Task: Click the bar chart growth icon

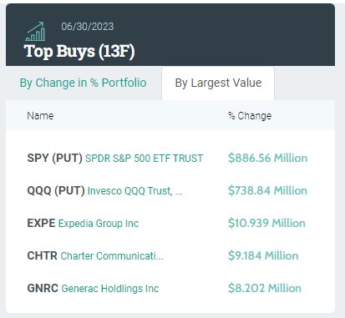Action: point(35,32)
